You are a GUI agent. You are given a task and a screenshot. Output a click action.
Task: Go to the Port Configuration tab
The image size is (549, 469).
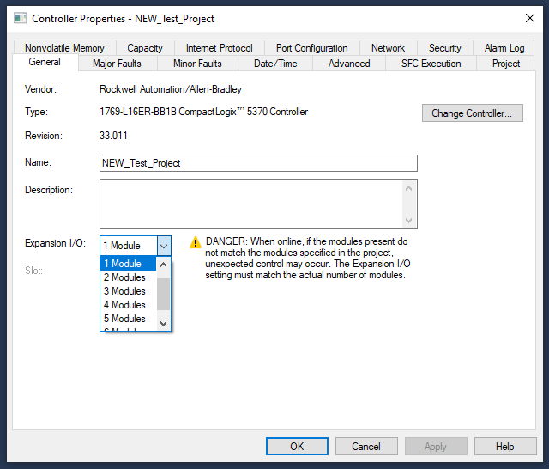click(312, 47)
